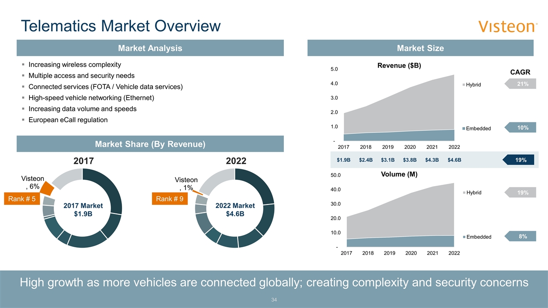The width and height of the screenshot is (548, 308).
Task: Click the 2022 Market $4.6B donut center
Action: pyautogui.click(x=235, y=210)
